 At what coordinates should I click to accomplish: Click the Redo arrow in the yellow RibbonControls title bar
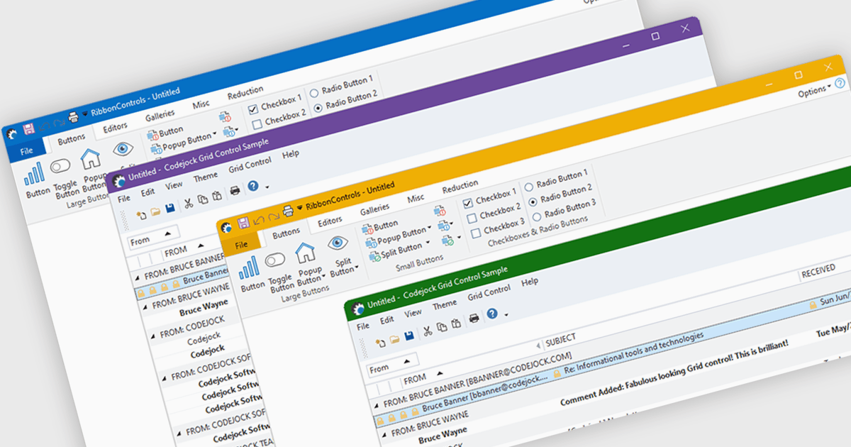point(273,216)
